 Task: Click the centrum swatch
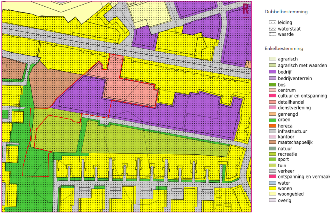point(272,90)
